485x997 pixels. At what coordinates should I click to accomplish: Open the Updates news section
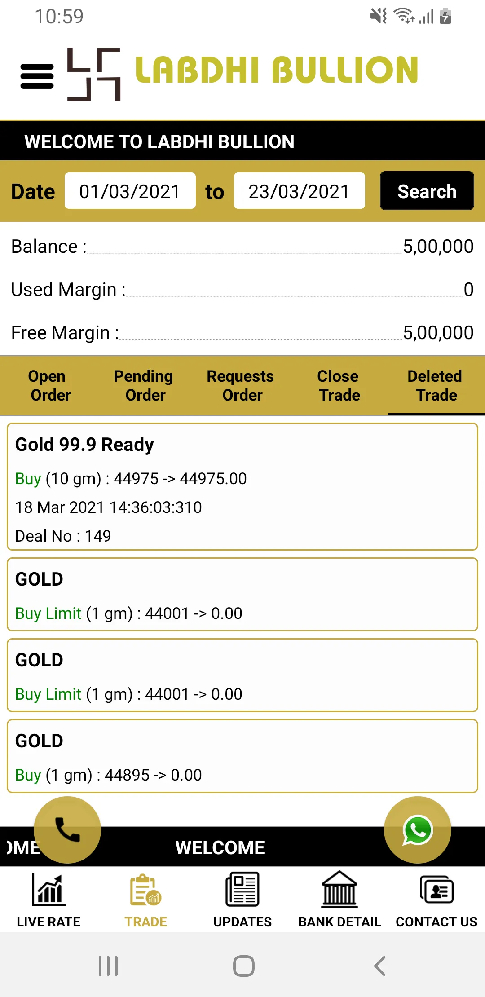(x=242, y=900)
